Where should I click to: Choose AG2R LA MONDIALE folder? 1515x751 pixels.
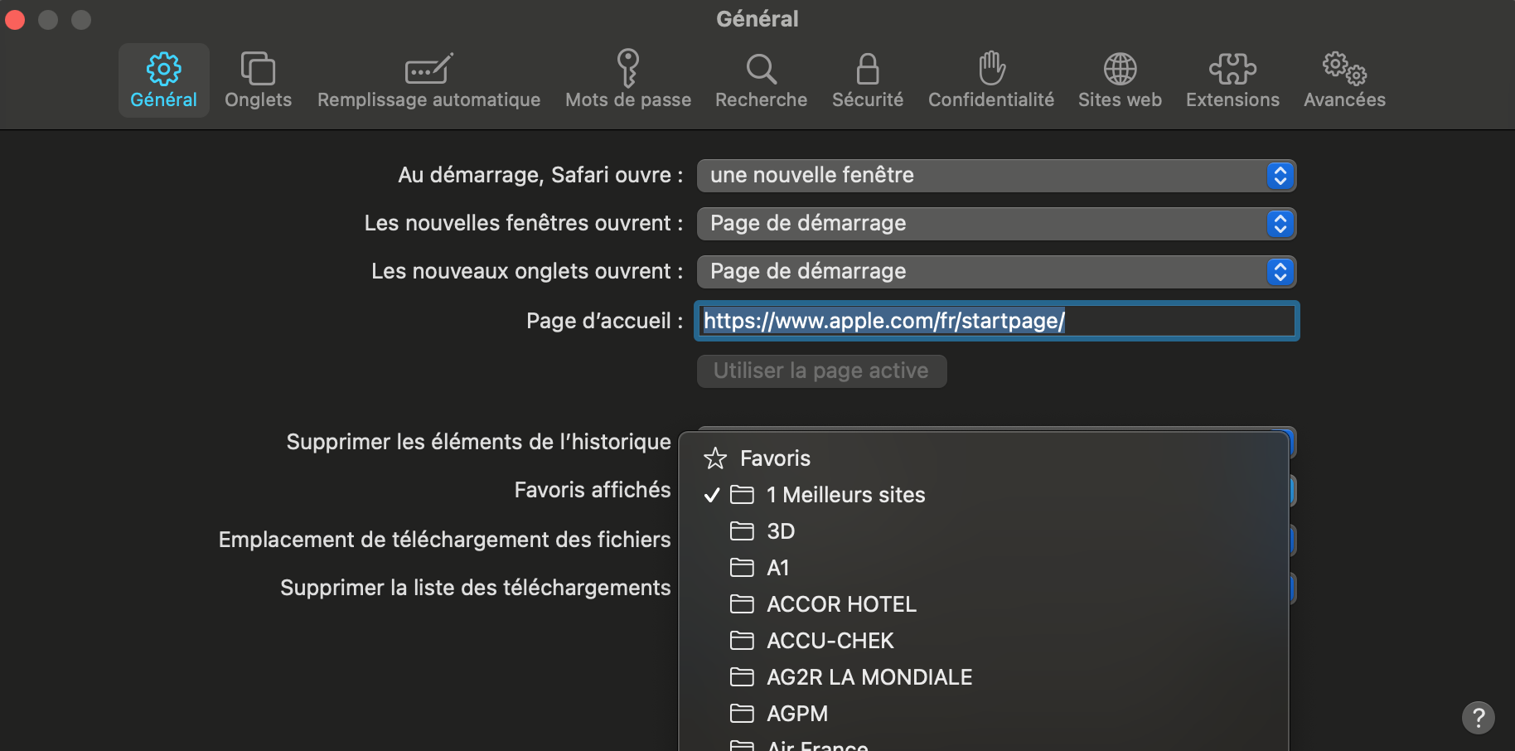pos(869,677)
